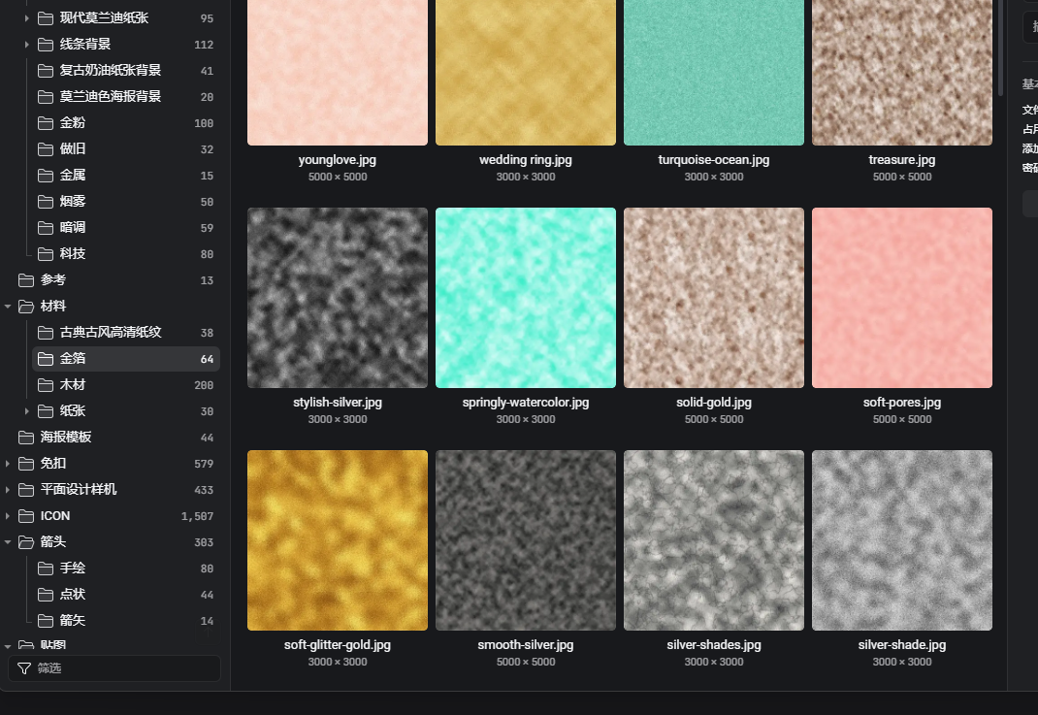Expand the ICON folder arrow
The width and height of the screenshot is (1038, 715).
8,516
